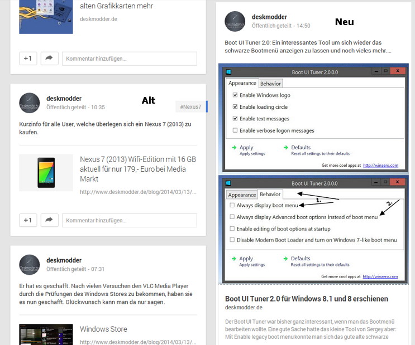Click deskmodder.de under the Grafikkarten title

(x=98, y=19)
